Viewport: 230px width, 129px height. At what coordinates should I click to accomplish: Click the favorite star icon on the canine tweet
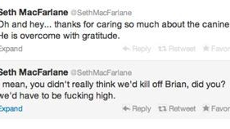click(x=206, y=49)
